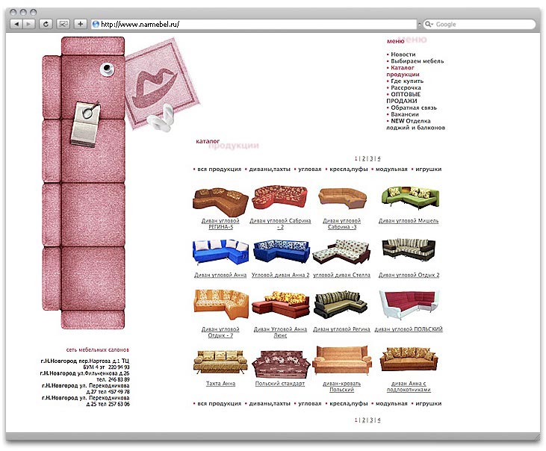Open the search magnifier dropdown in Google field
The image size is (546, 451).
429,24
